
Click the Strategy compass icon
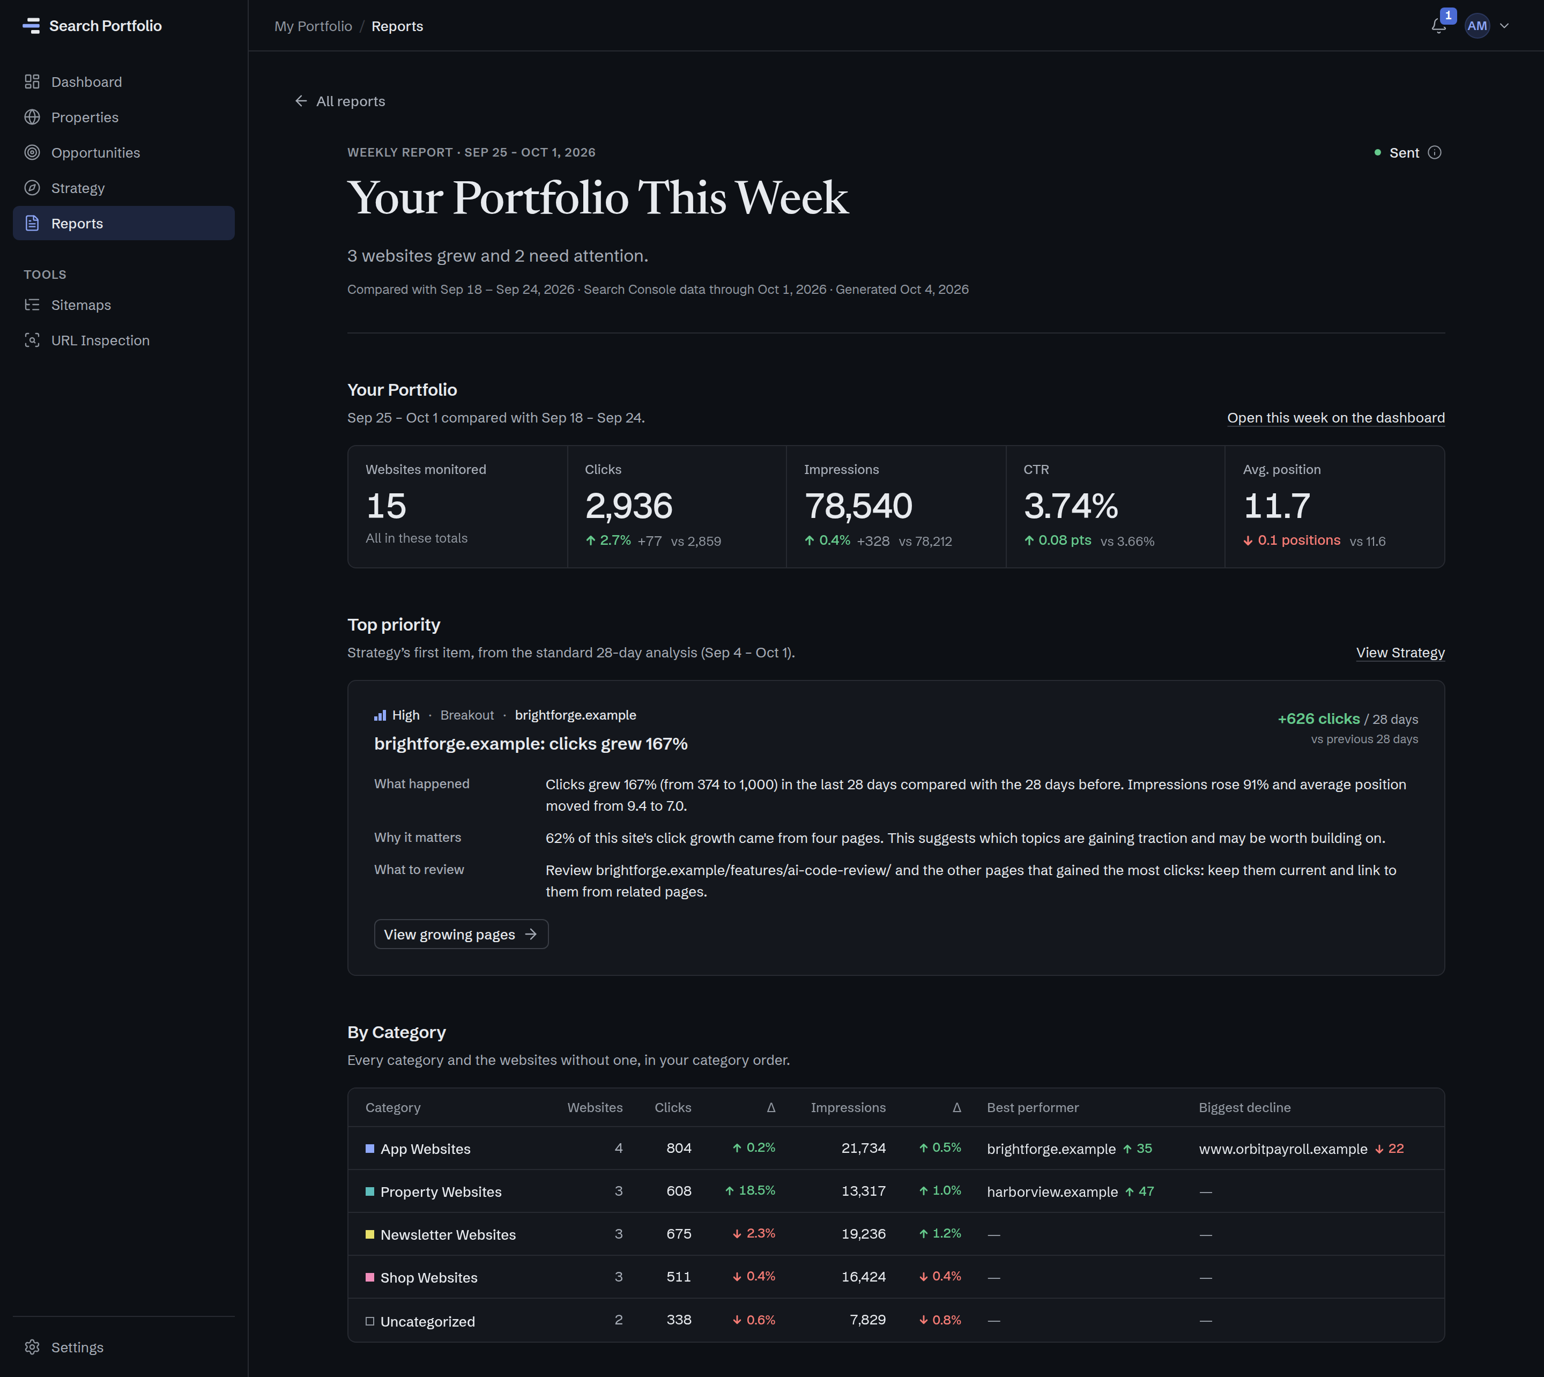pos(32,188)
